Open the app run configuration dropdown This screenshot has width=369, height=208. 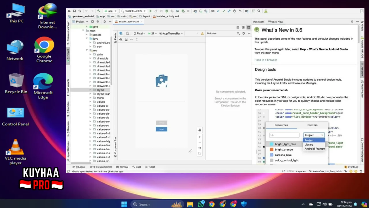[x=110, y=11]
